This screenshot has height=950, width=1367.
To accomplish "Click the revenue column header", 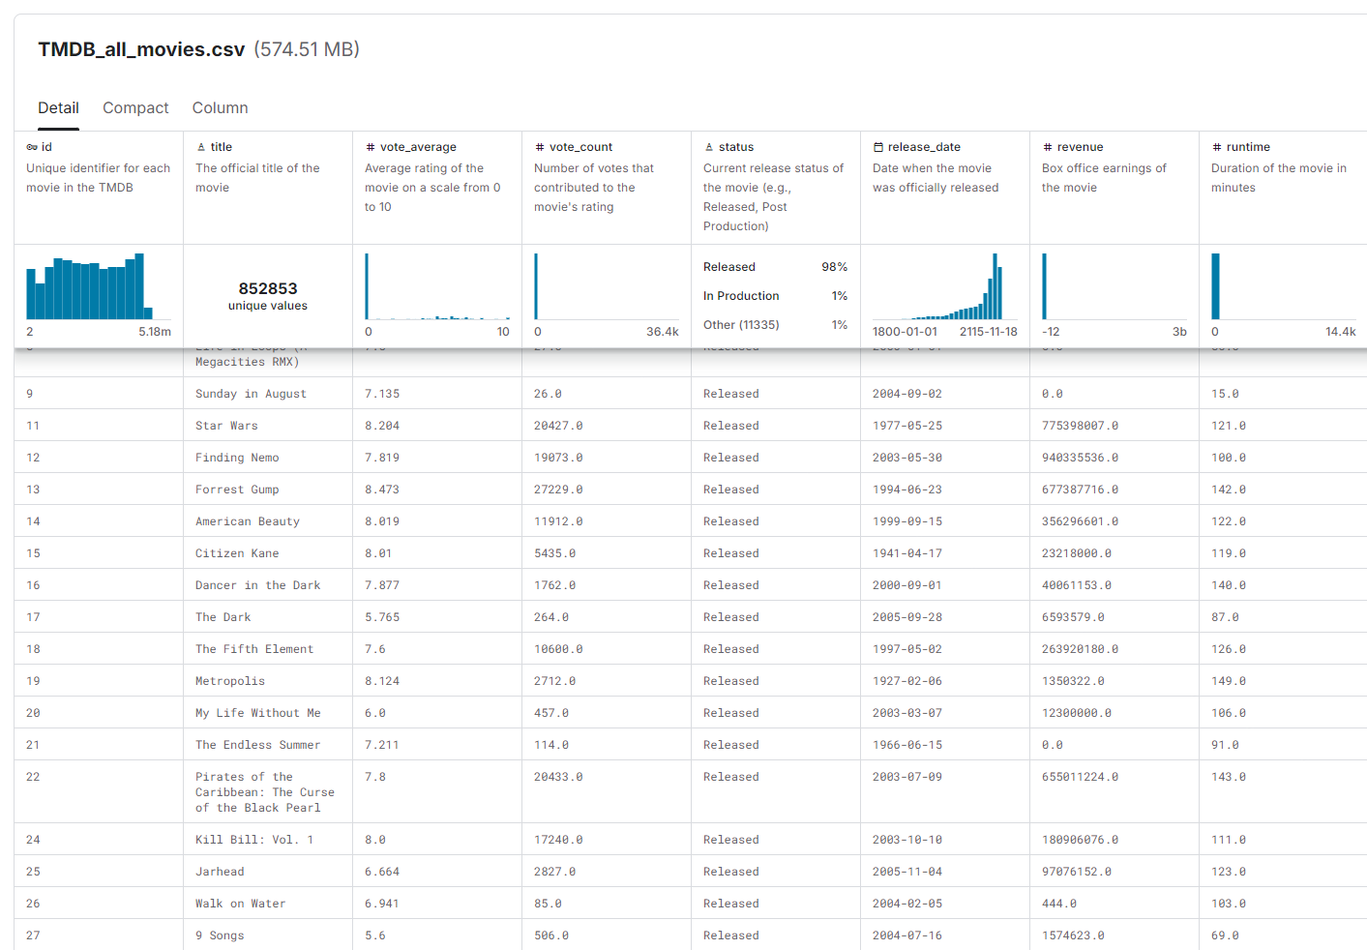I will tap(1080, 147).
